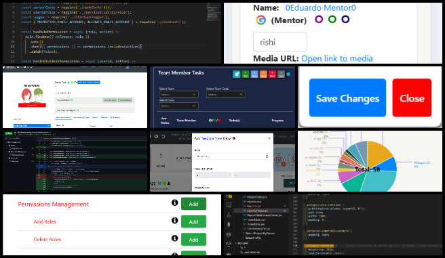Click the blue button next to profile name
445x258 pixels.
[x=89, y=83]
